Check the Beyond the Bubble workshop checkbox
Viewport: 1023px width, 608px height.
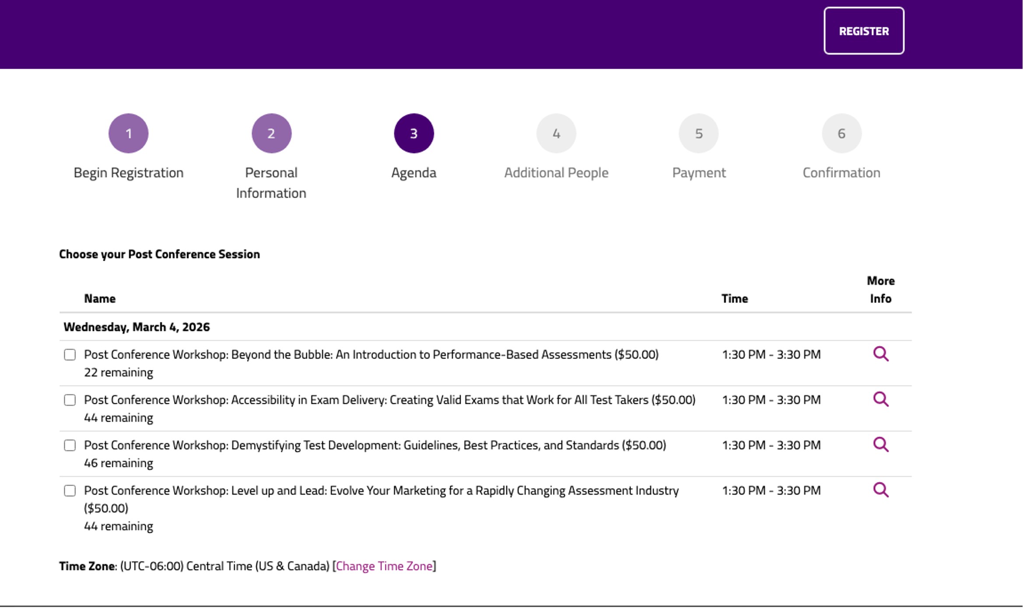pos(70,354)
